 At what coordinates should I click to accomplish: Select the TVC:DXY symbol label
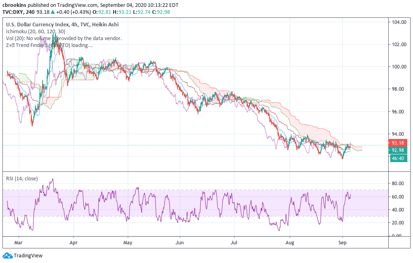(13, 12)
